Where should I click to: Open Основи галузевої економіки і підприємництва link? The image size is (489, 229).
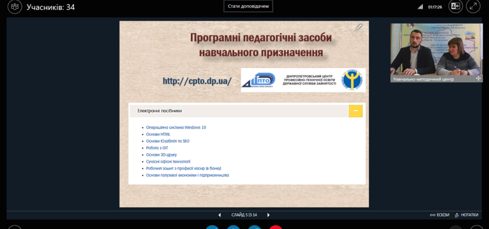[x=188, y=175]
